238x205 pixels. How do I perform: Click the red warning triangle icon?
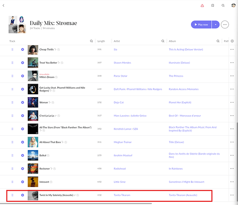202,6
